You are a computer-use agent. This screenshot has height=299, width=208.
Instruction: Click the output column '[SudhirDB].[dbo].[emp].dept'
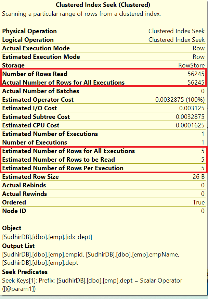pos(40,263)
